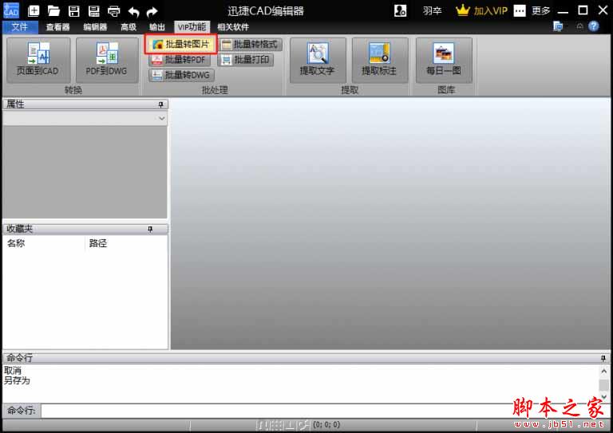
Task: Open a file with the folder icon
Action: click(x=53, y=11)
